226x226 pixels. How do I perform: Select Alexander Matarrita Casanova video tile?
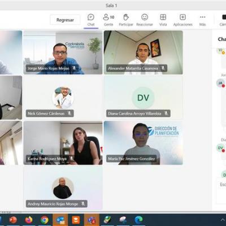pos(143,53)
